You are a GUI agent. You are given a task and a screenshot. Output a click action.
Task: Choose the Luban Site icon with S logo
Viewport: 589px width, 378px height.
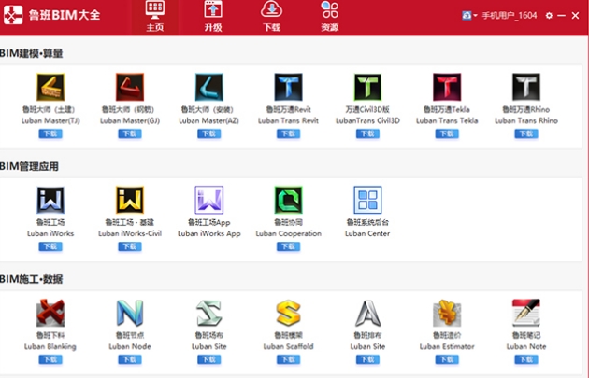click(208, 313)
